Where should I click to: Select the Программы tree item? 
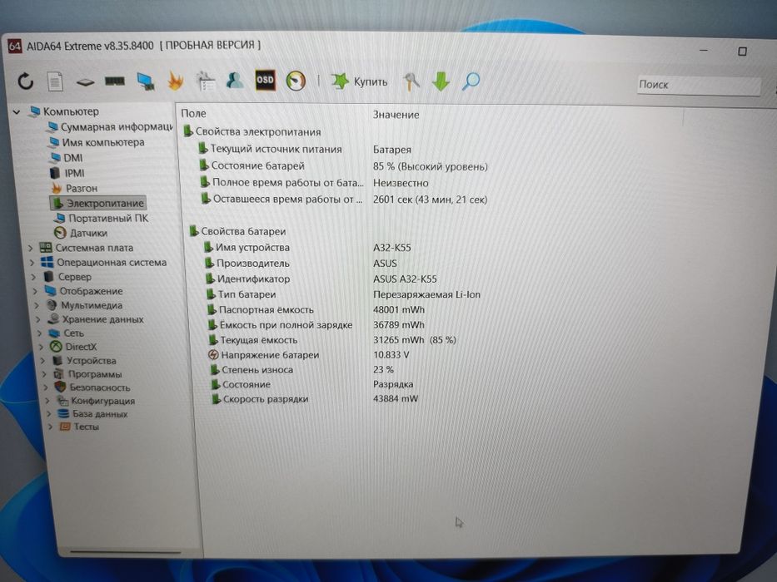coord(95,374)
